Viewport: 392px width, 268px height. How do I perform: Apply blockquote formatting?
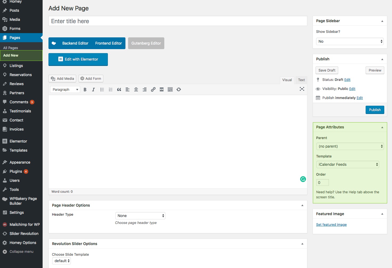pyautogui.click(x=119, y=90)
